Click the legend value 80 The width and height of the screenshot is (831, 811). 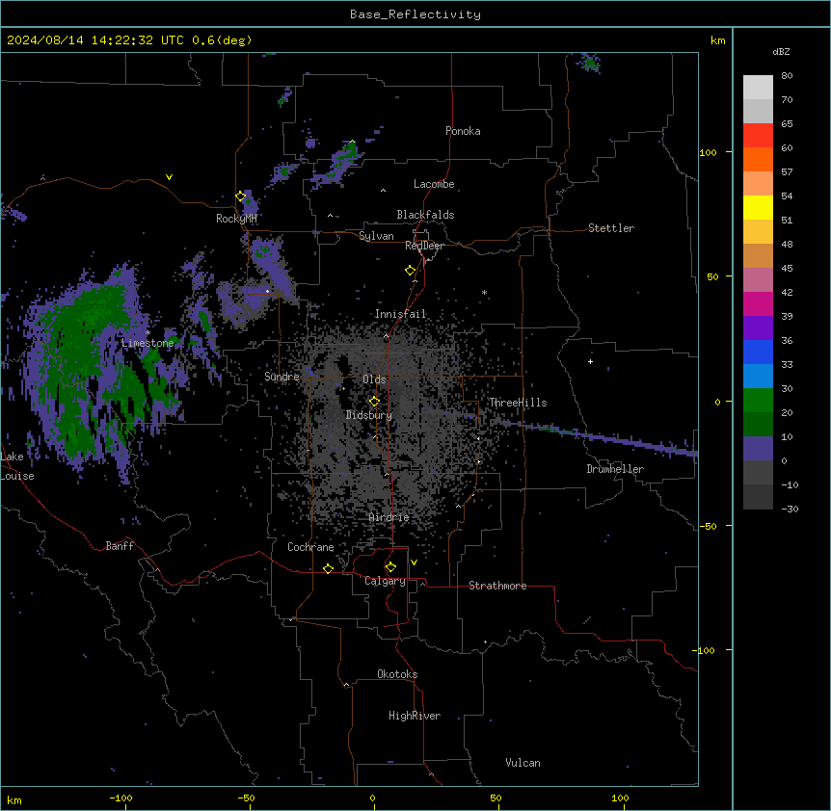(x=787, y=76)
